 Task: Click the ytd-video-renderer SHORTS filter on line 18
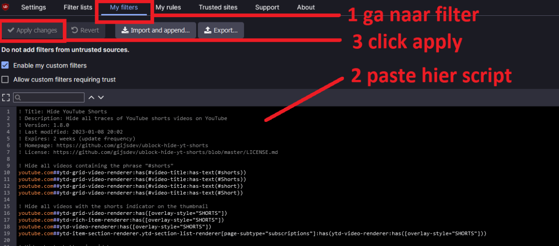click(x=115, y=226)
